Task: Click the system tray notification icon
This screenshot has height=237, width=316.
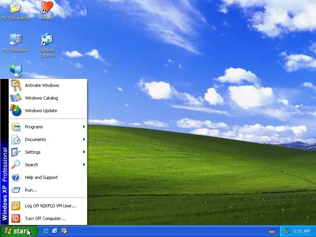Action: click(286, 231)
